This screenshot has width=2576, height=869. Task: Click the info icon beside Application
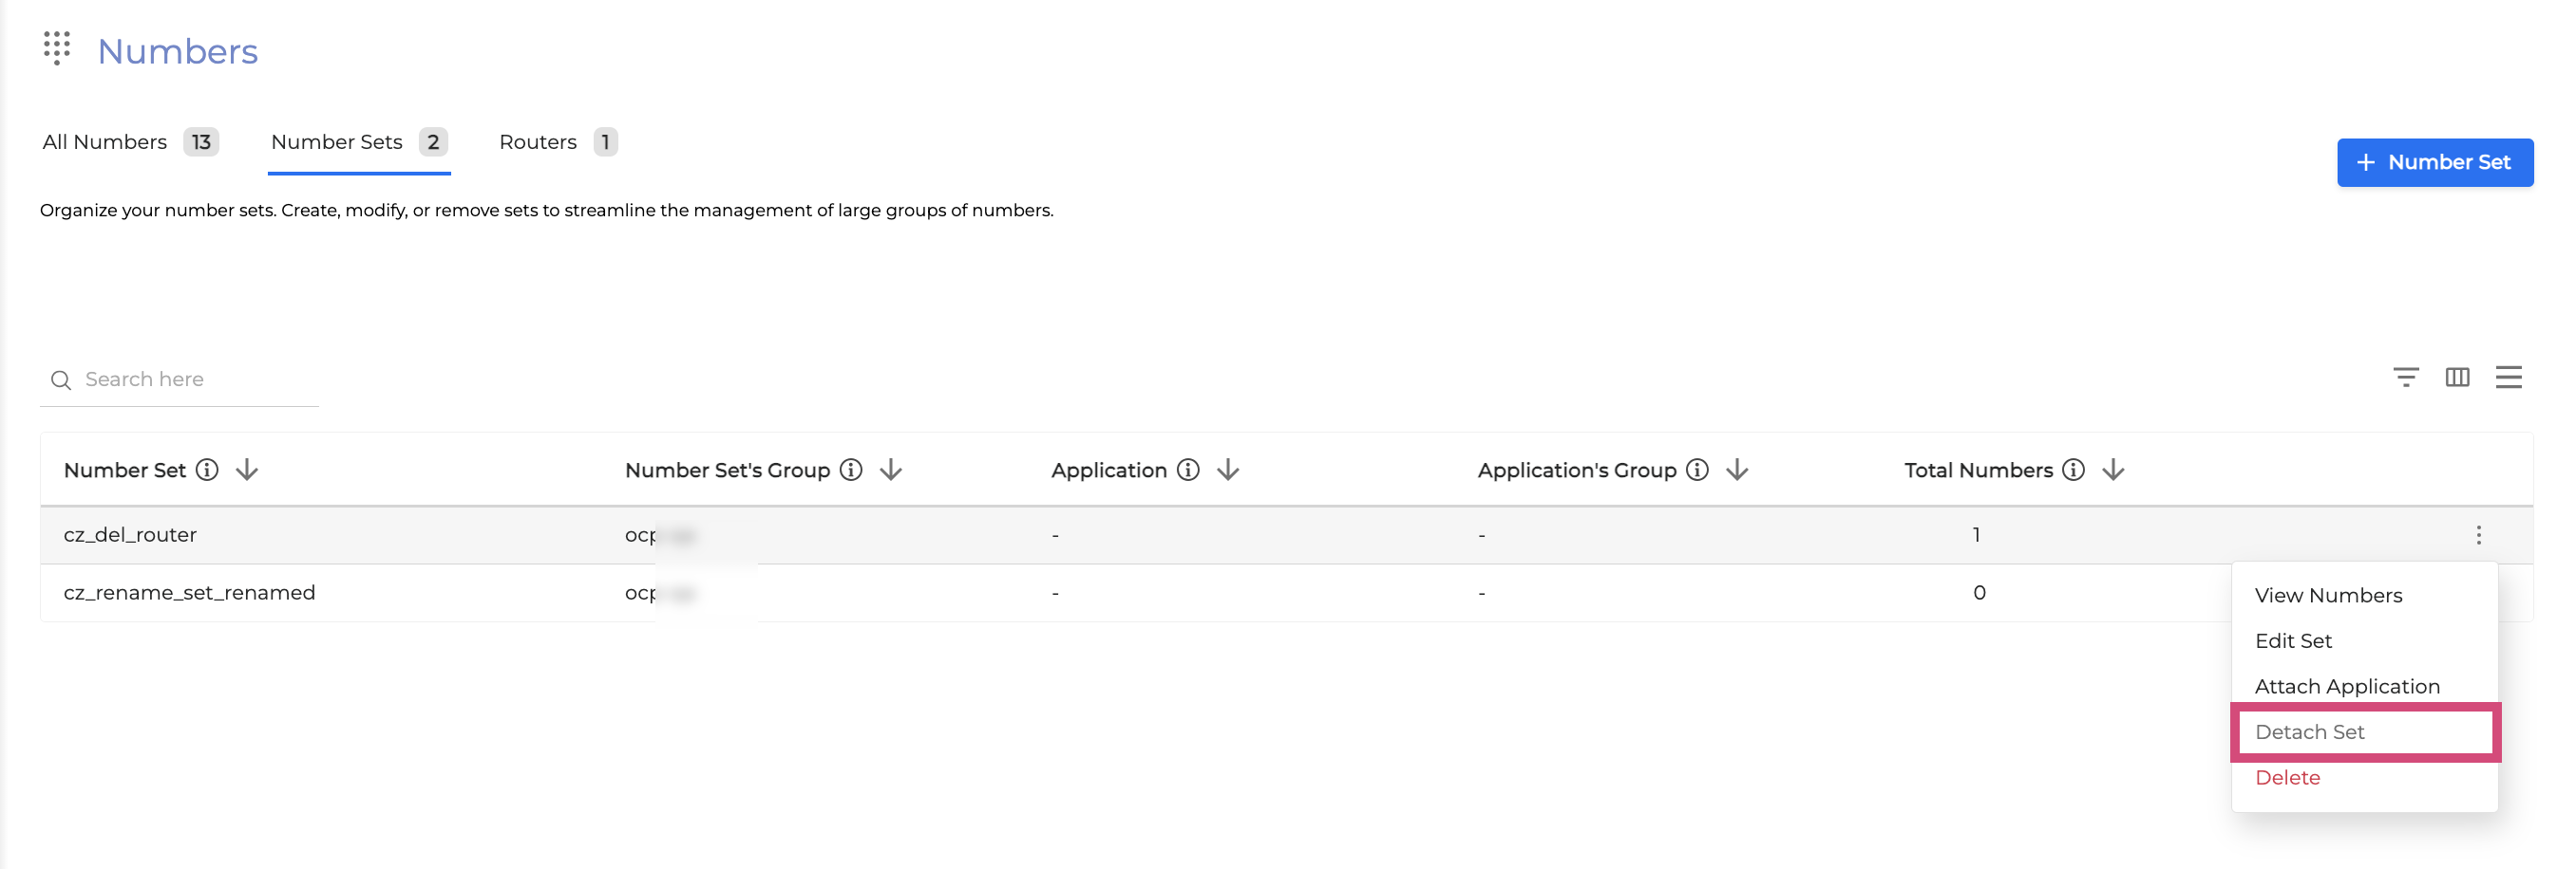click(x=1187, y=471)
